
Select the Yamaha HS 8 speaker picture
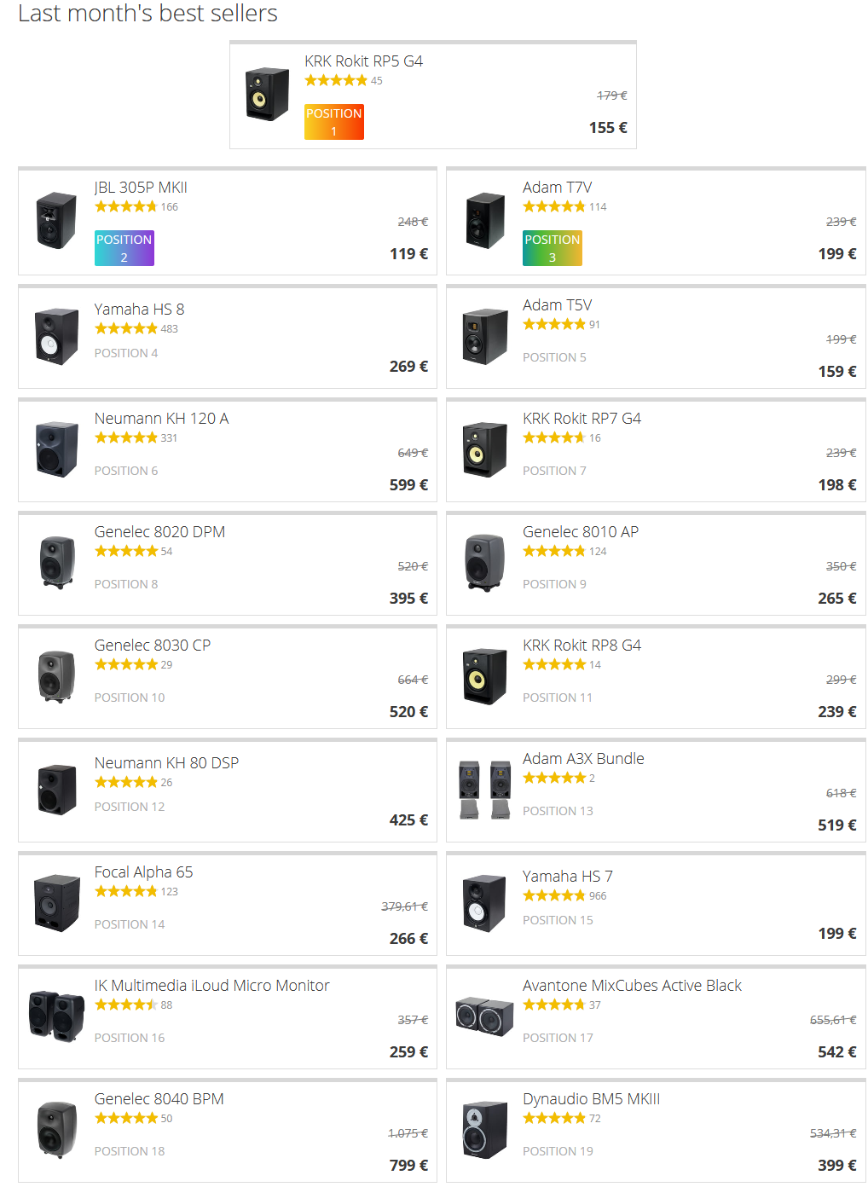pos(57,336)
